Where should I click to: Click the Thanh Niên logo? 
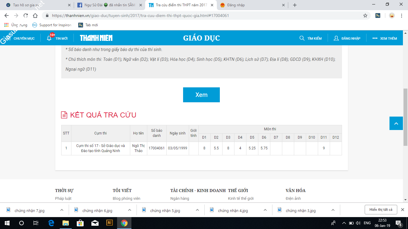(x=96, y=38)
